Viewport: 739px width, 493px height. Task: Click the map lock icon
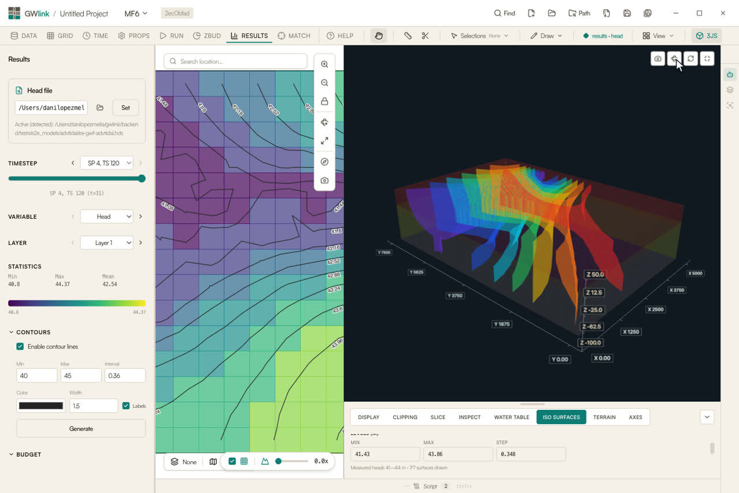point(324,102)
